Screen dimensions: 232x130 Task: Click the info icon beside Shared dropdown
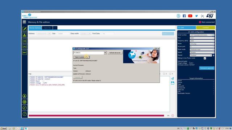214,55
